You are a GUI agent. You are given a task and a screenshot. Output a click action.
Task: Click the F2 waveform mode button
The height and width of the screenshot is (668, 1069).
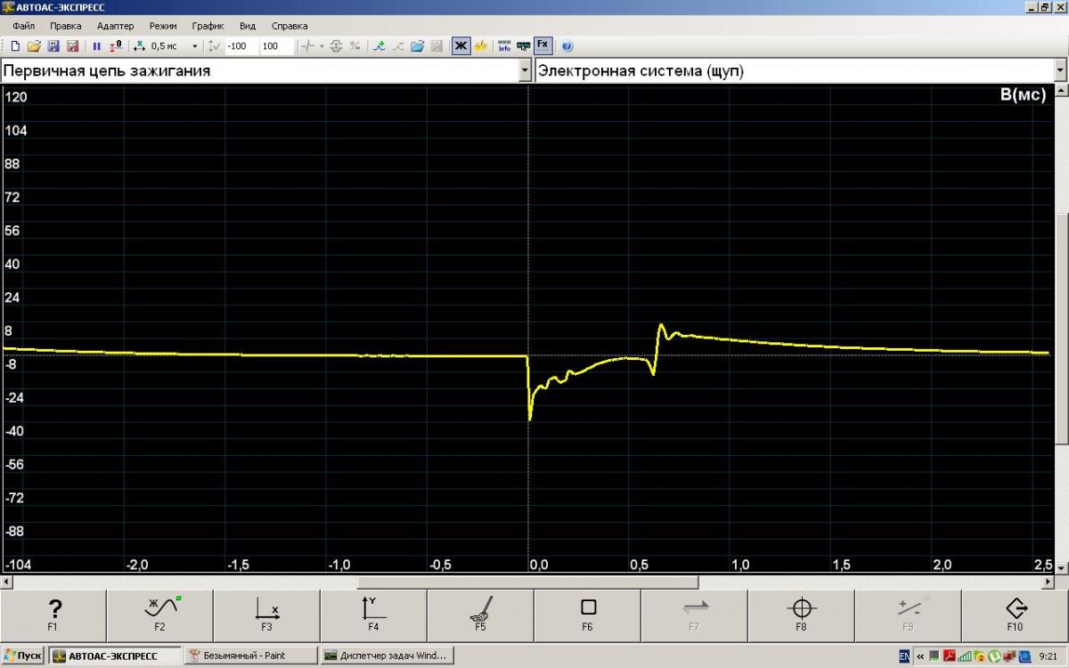[160, 615]
